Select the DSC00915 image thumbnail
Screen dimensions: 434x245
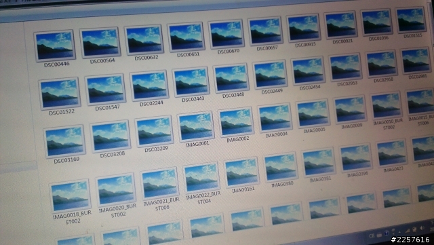click(303, 28)
